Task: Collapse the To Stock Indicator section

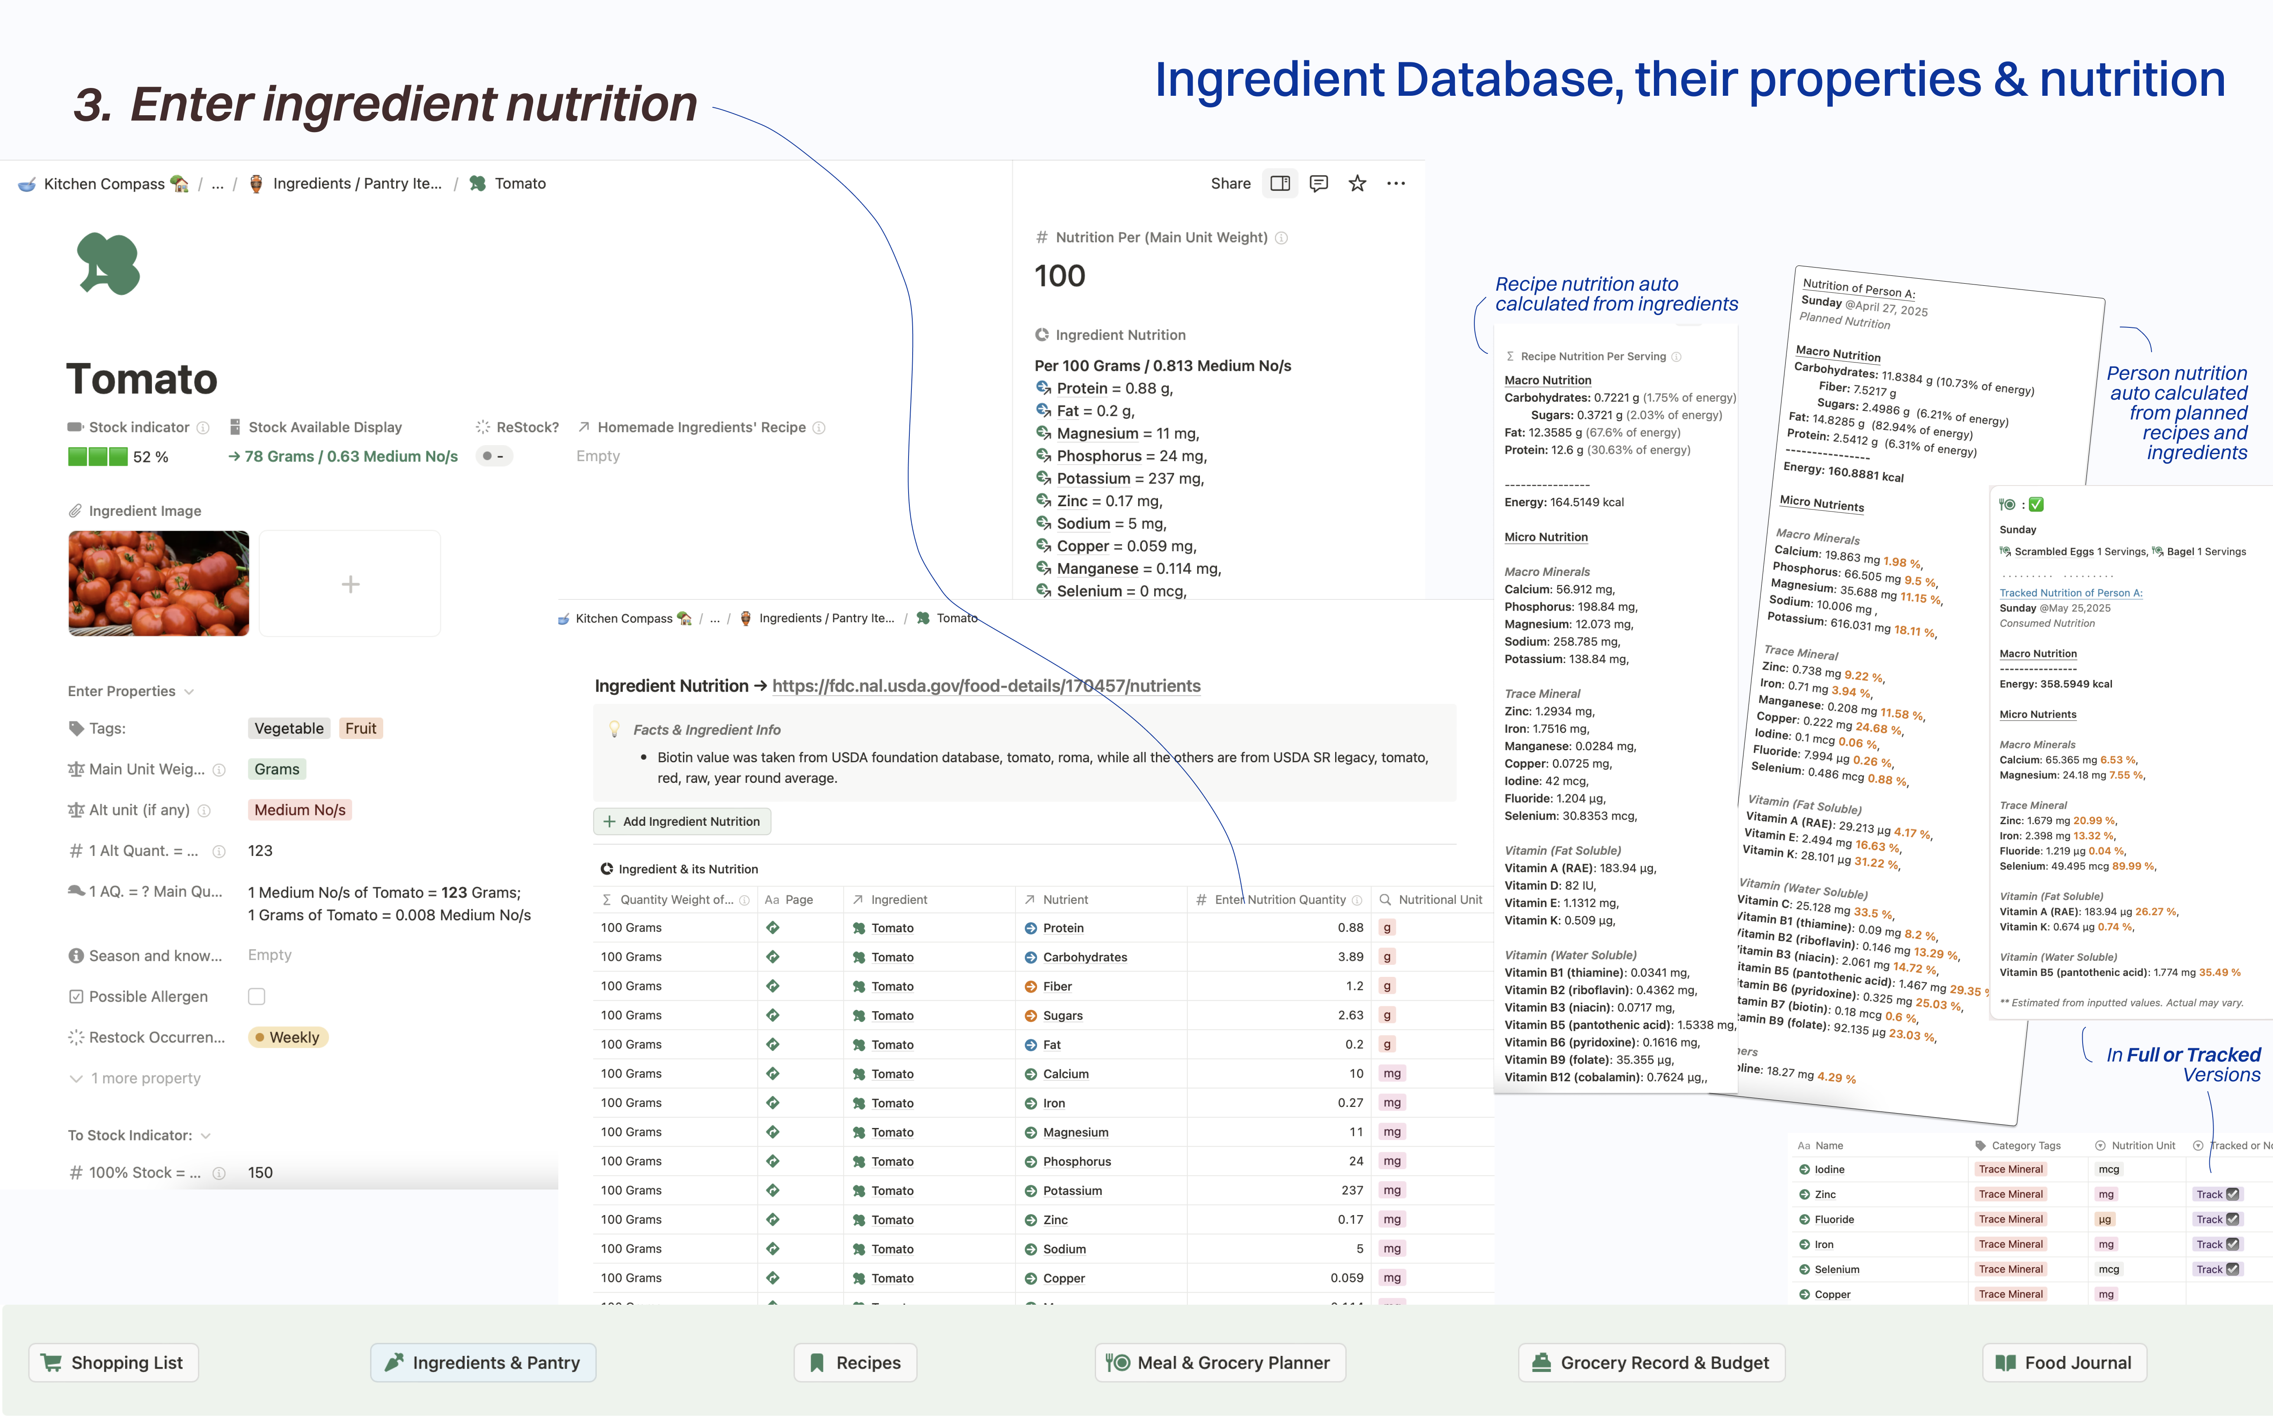Action: coord(139,1136)
